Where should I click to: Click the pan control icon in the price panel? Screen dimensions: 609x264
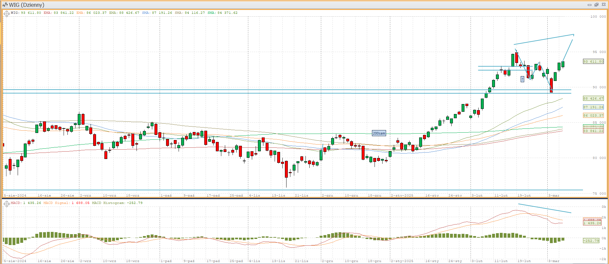[x=6, y=13]
